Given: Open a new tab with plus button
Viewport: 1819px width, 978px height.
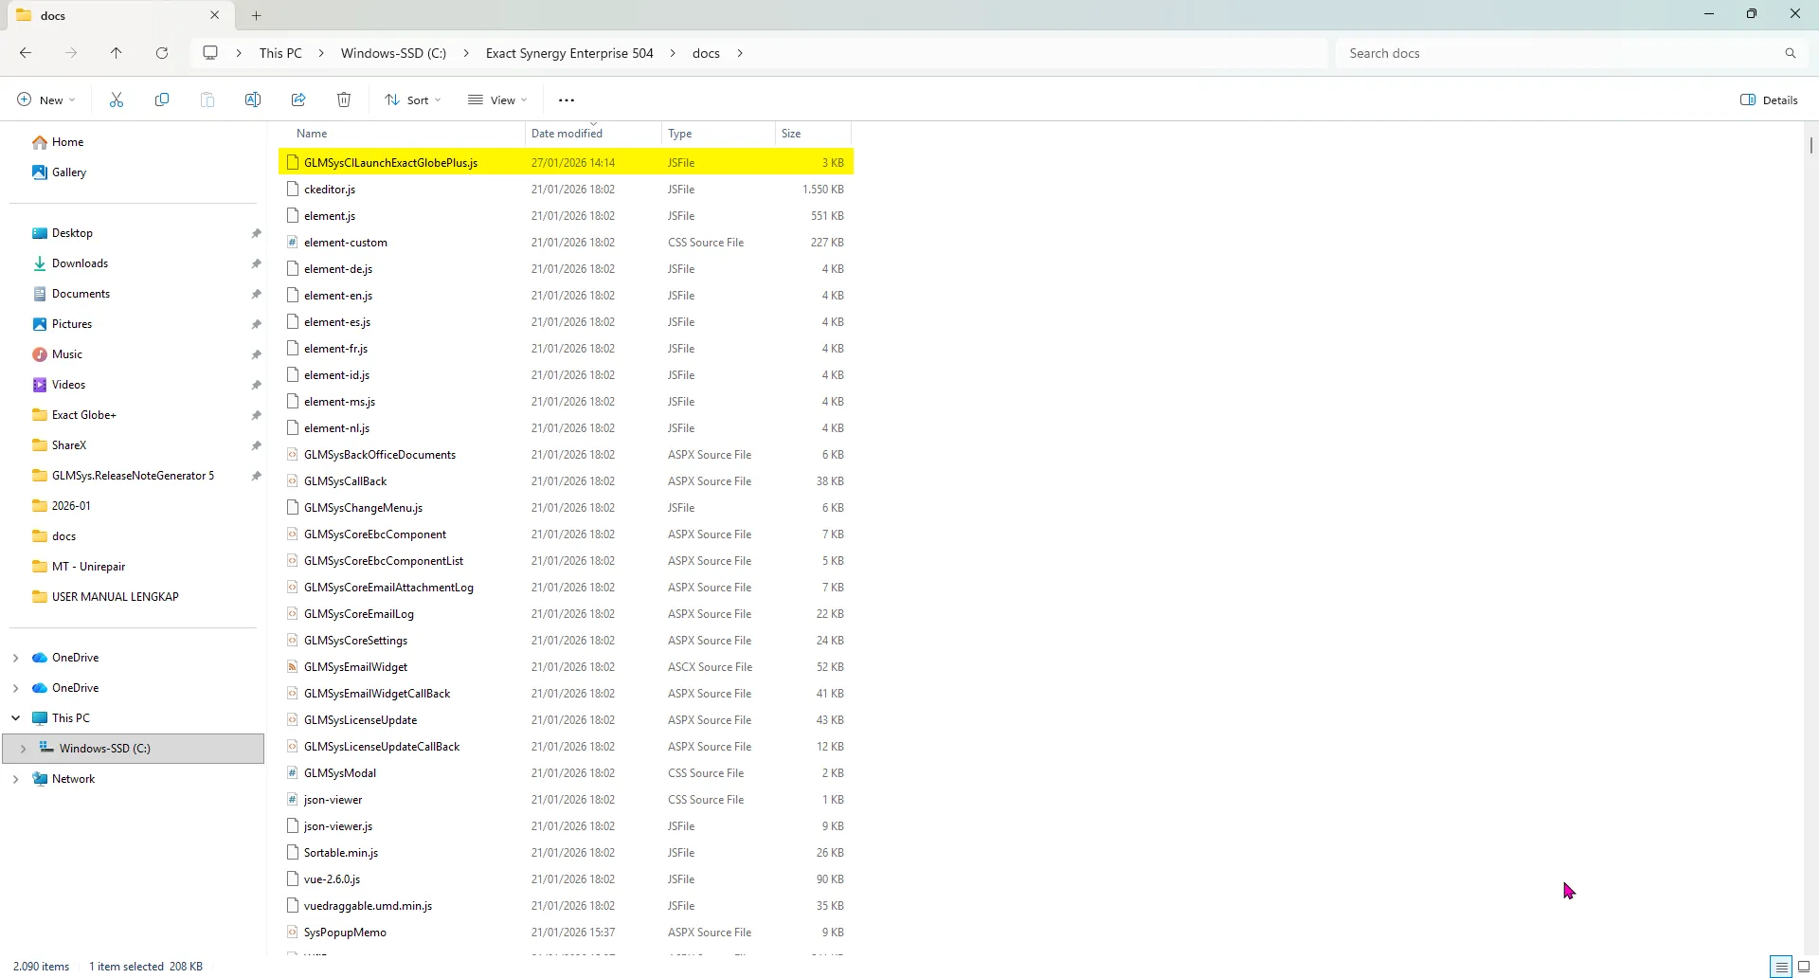Looking at the screenshot, I should pyautogui.click(x=257, y=15).
